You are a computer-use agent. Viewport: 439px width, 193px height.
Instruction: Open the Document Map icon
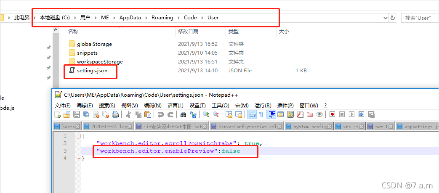(290, 114)
